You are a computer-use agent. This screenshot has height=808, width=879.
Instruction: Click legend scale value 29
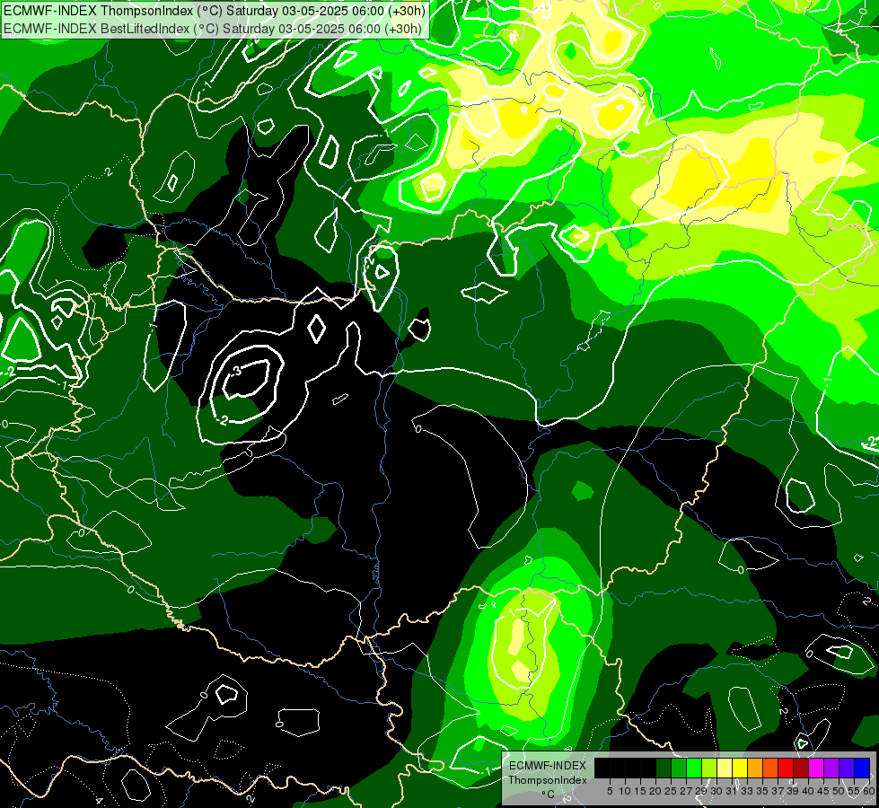coord(701,791)
